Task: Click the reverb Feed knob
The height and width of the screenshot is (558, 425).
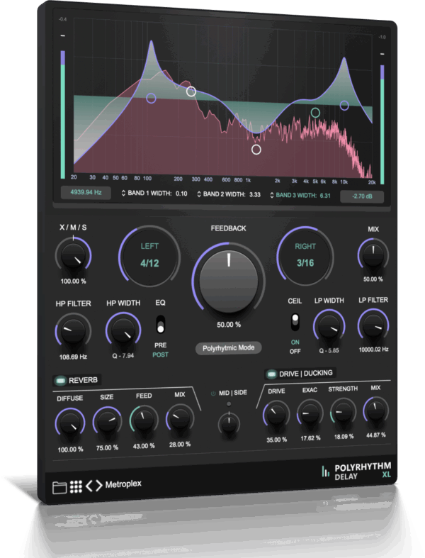Action: click(144, 421)
